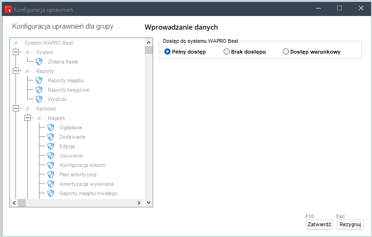Select Raporty księgowe tree item

tap(69, 90)
